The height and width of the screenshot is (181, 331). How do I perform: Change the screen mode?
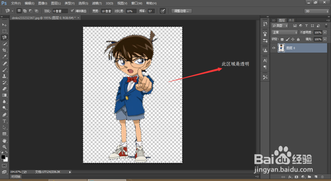[x=4, y=172]
